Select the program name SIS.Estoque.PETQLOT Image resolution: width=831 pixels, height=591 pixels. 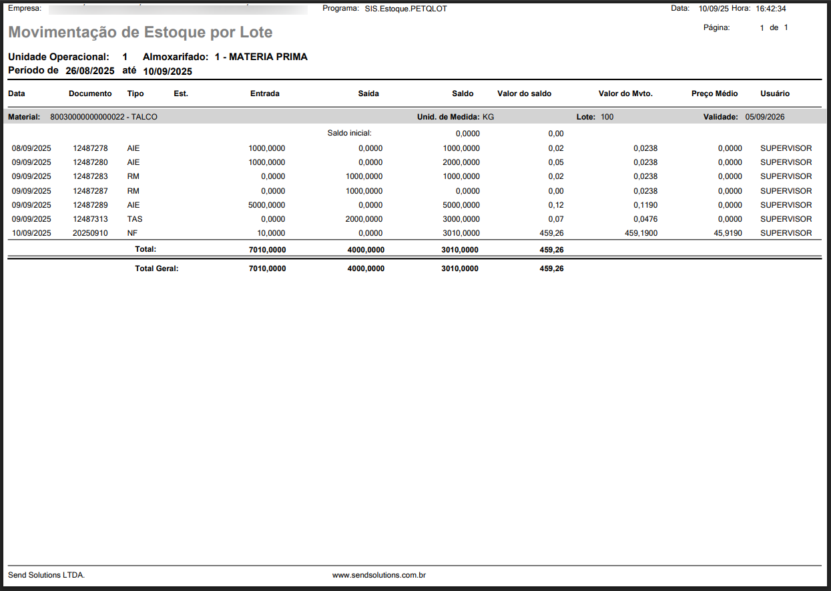(406, 9)
